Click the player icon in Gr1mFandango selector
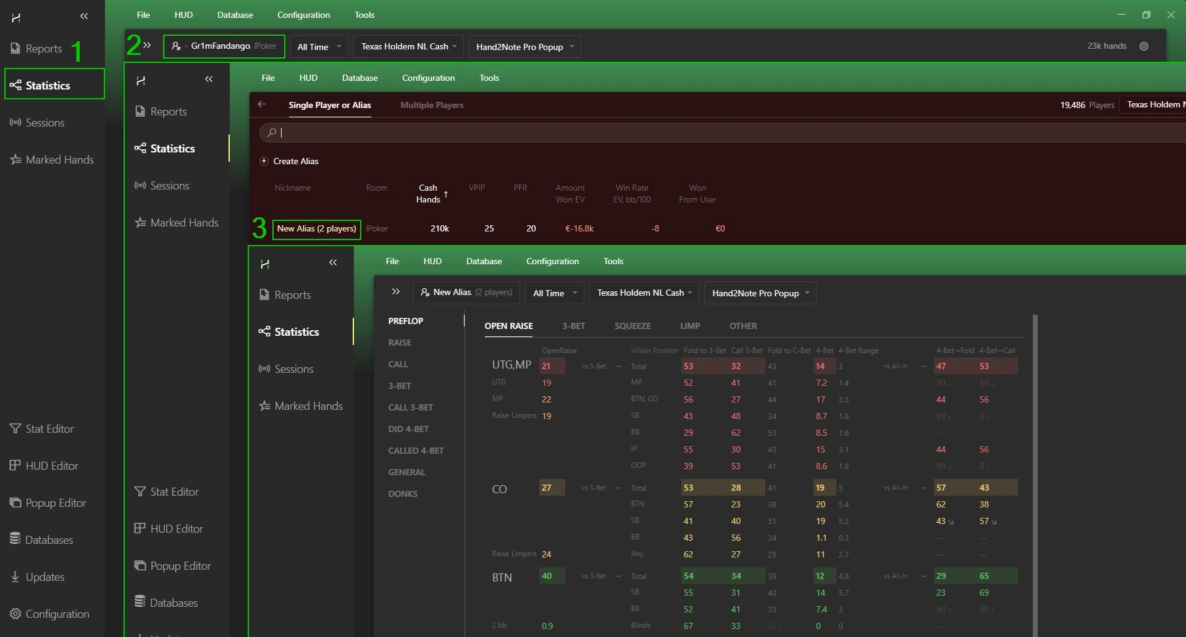The height and width of the screenshot is (637, 1186). (x=176, y=46)
